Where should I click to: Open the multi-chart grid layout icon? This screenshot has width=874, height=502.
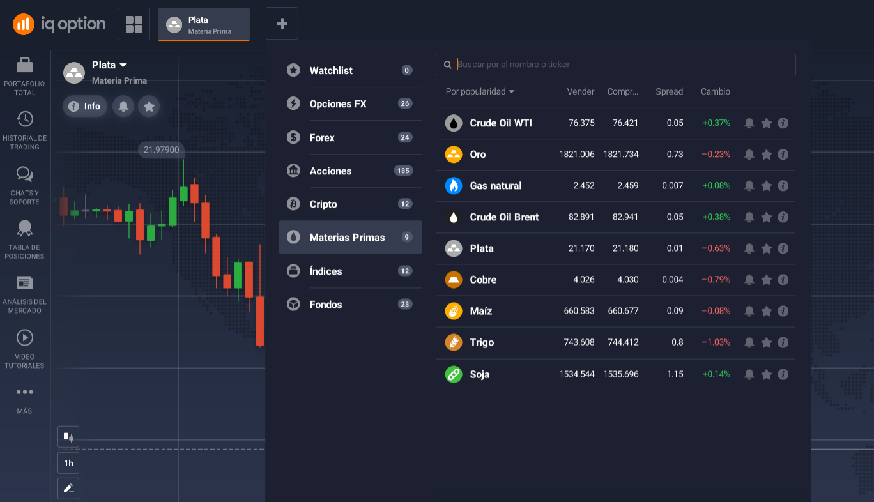click(x=134, y=24)
